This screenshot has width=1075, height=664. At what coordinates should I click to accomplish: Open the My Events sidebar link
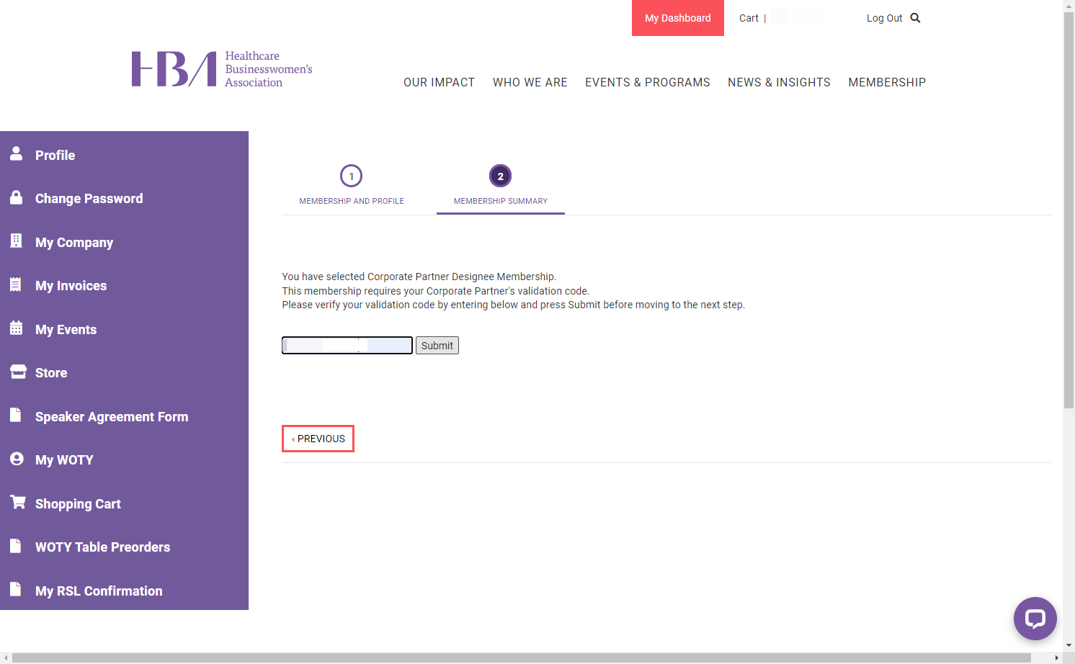click(66, 330)
